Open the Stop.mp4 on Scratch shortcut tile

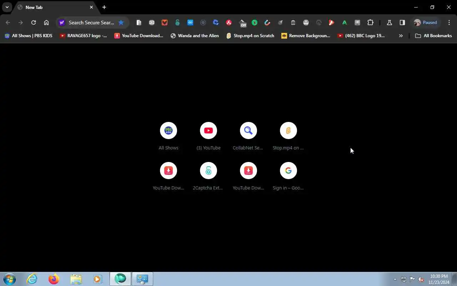point(288,137)
